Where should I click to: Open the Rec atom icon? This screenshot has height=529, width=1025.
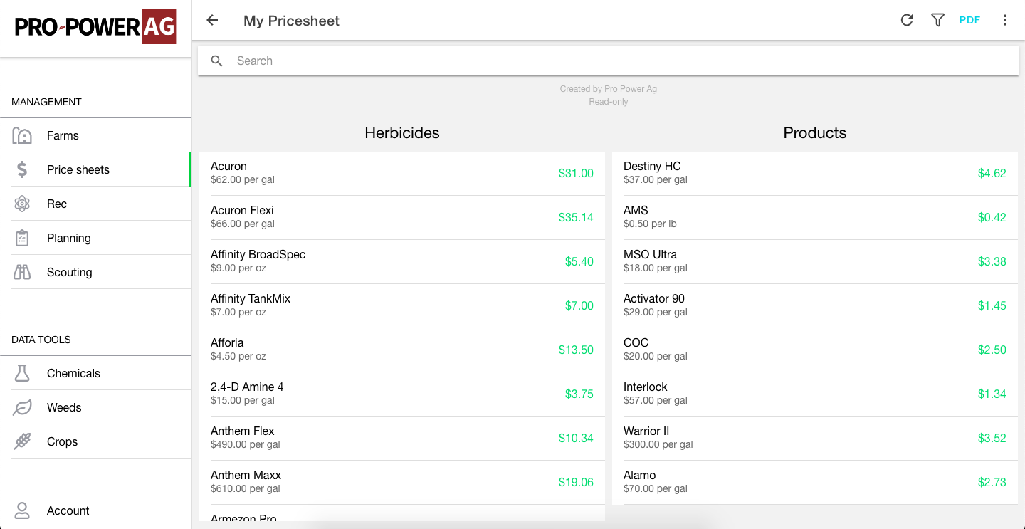click(21, 204)
